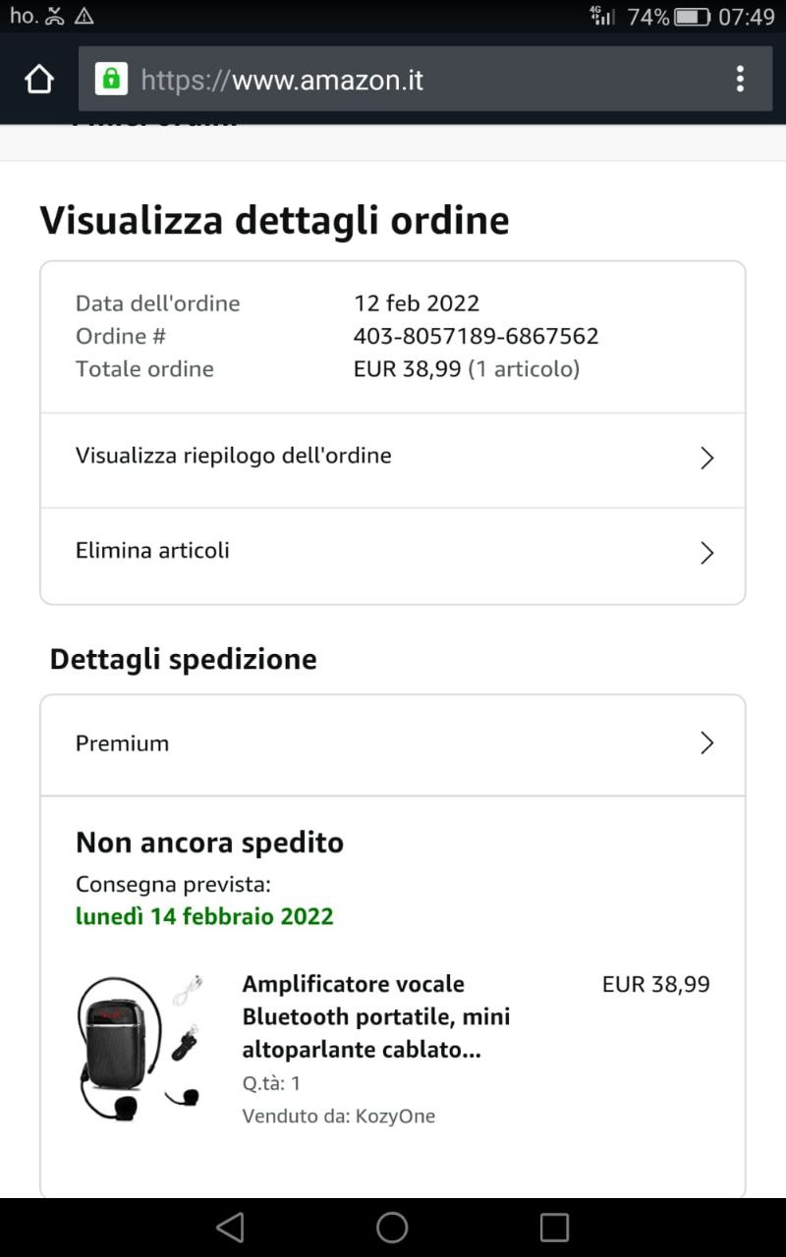Tap the delivery date lunedì 14 febbraio
The image size is (786, 1257).
point(204,916)
